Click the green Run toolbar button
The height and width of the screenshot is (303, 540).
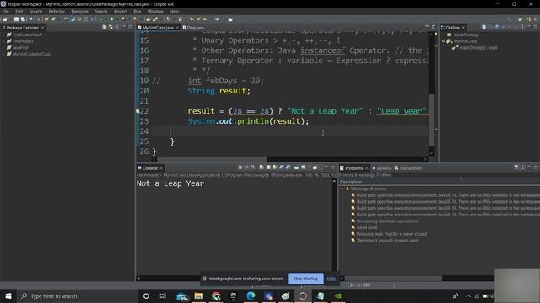tap(111, 19)
